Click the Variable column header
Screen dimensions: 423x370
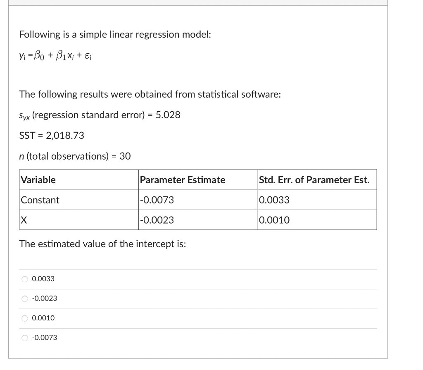click(79, 179)
